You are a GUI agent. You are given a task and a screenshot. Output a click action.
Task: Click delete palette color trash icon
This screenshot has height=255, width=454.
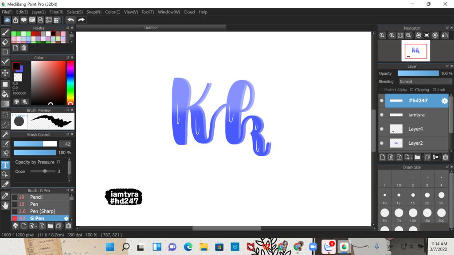[x=24, y=48]
